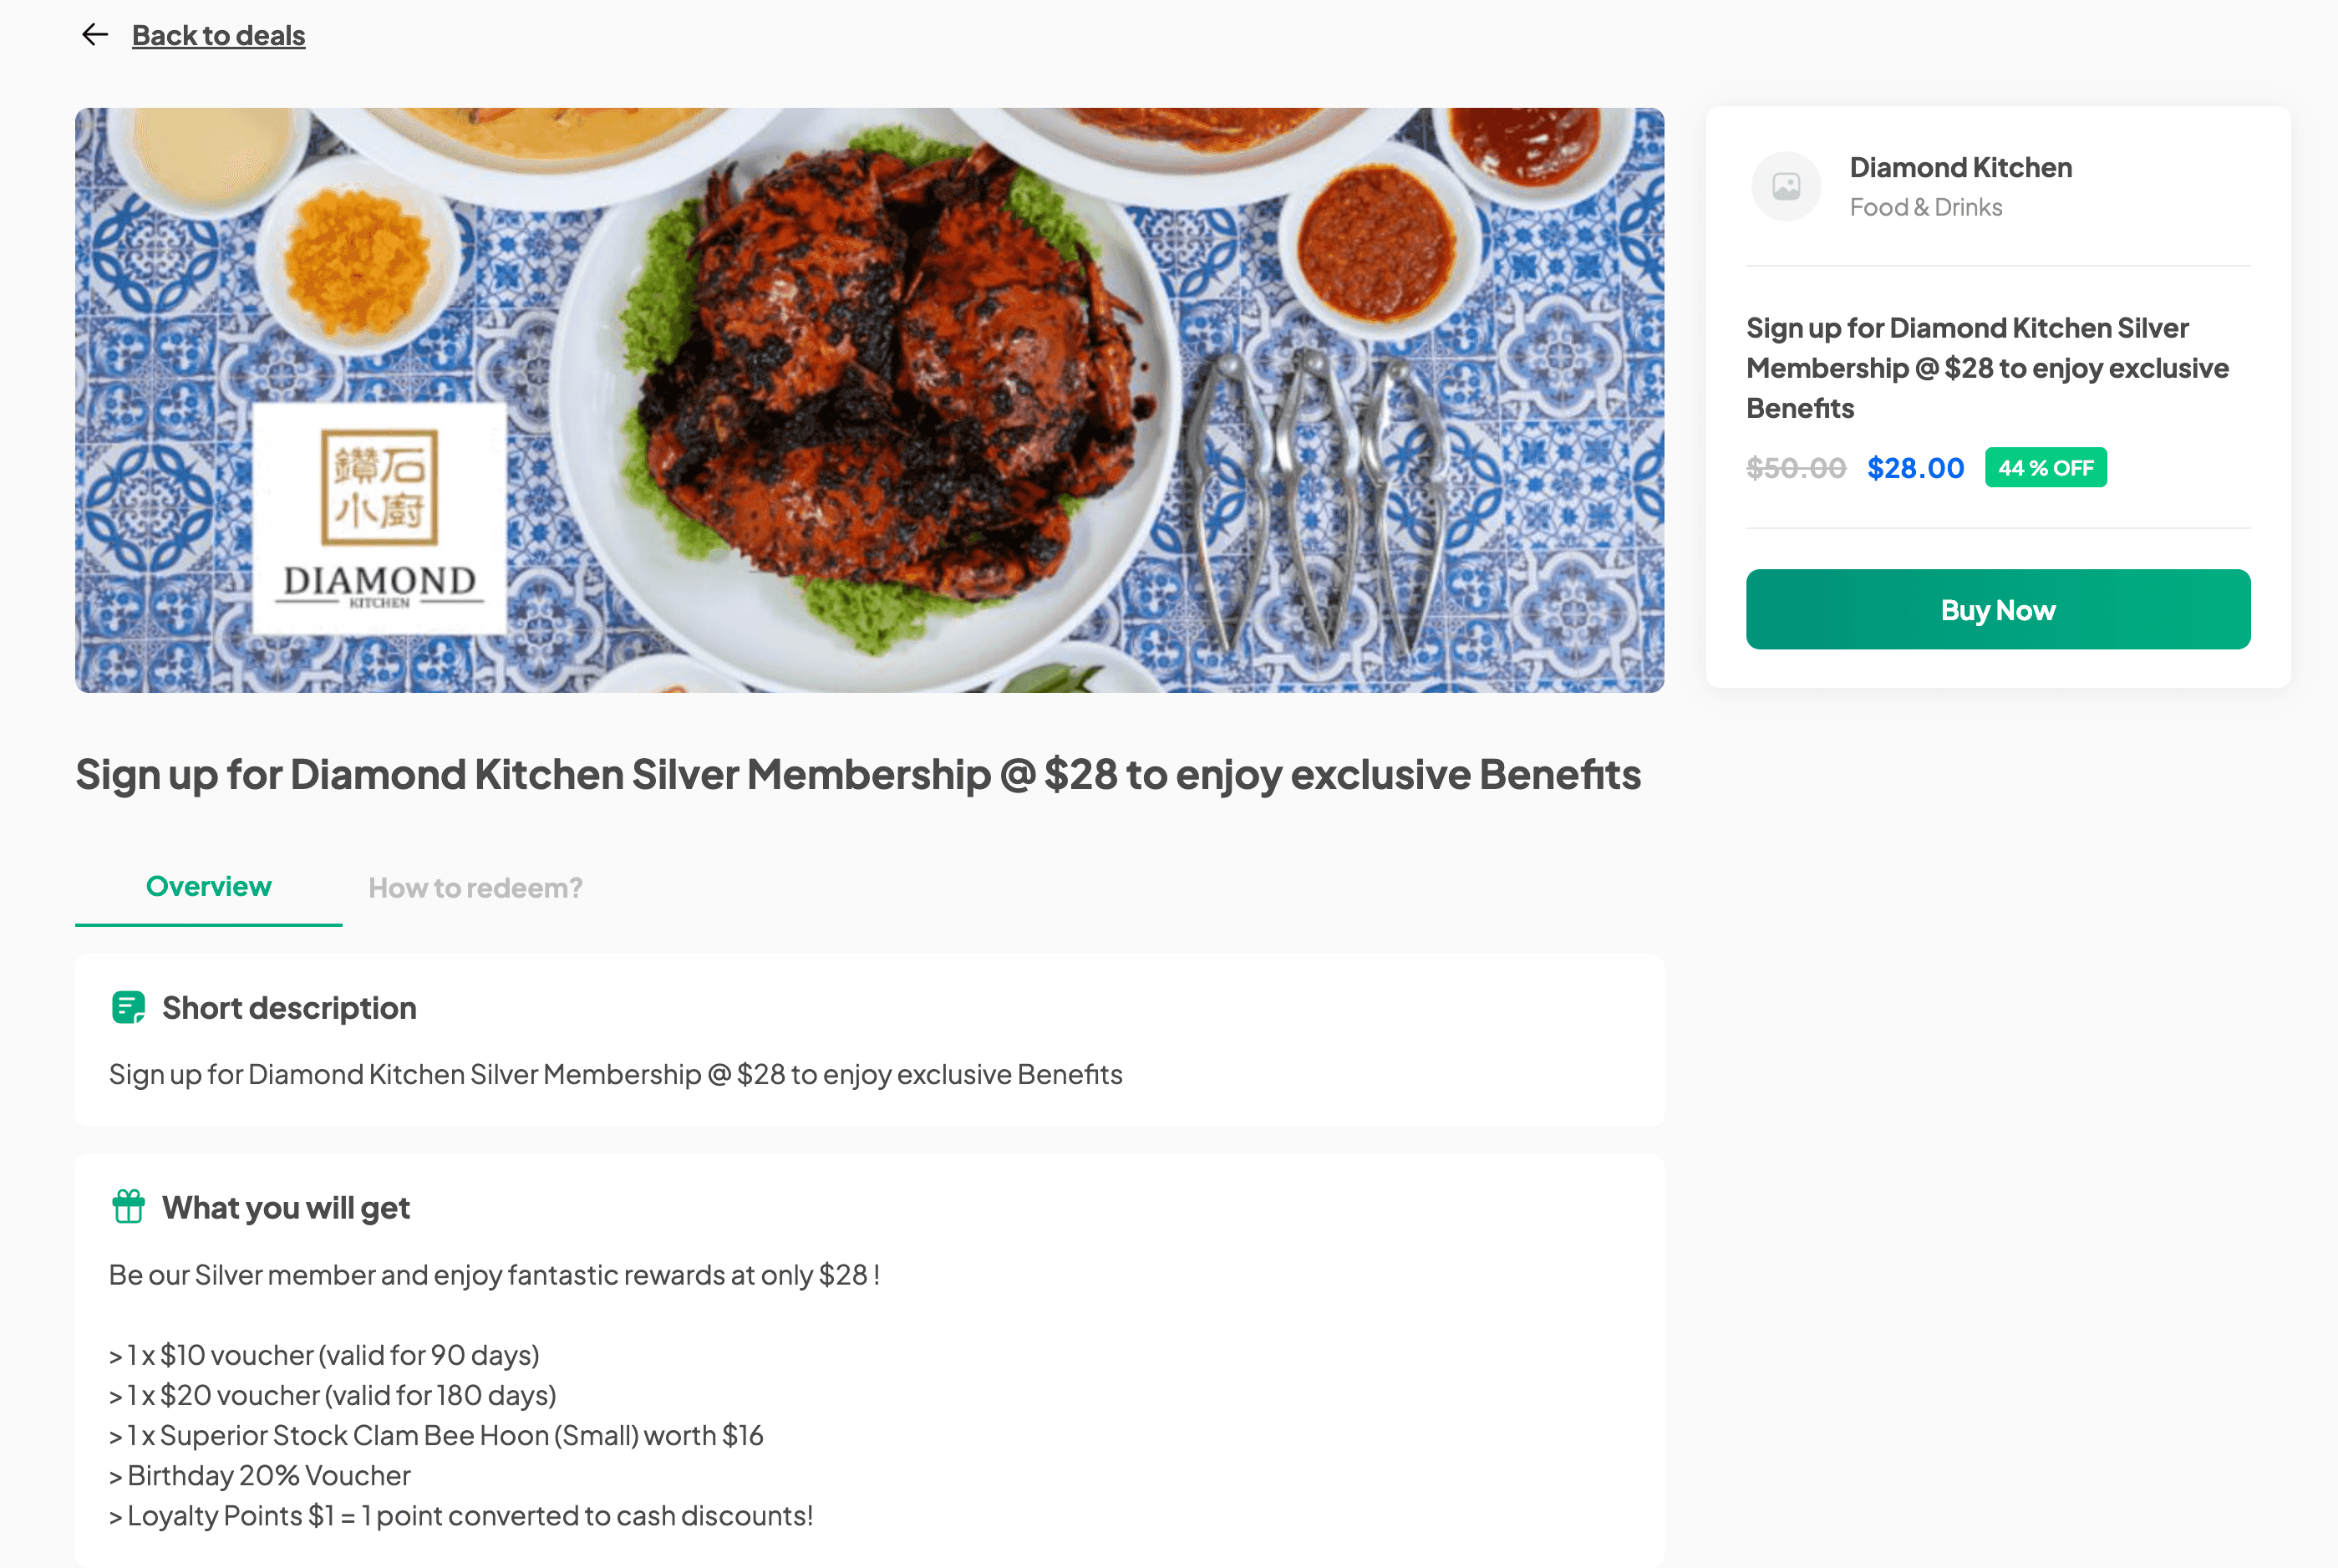Click the Diamond Kitchen merchant name

(1960, 167)
